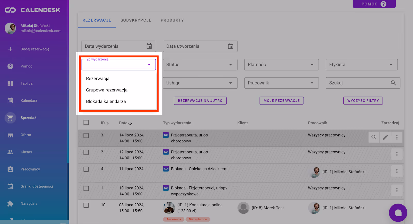Click the pencil edit icon for booking 3
The width and height of the screenshot is (413, 224).
(385, 137)
